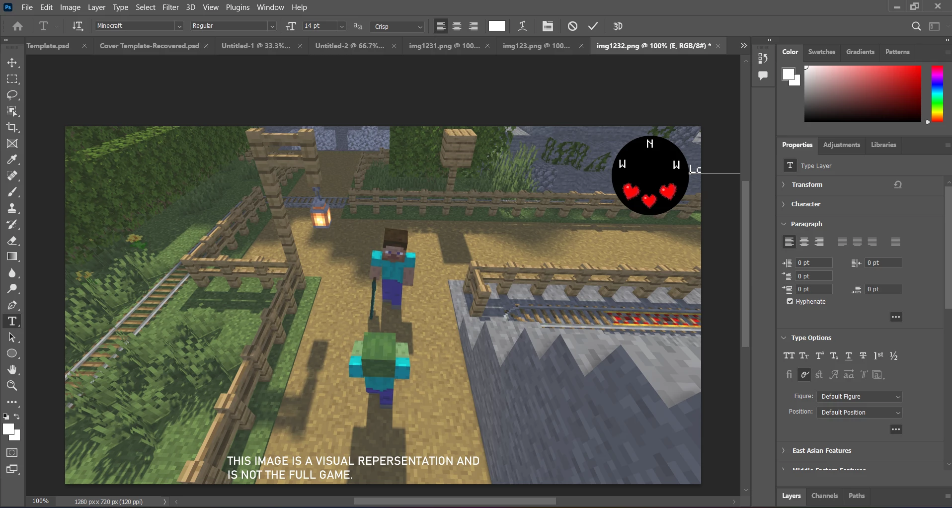Screen dimensions: 952x508
Task: Convert text to 3D button
Action: (x=618, y=26)
